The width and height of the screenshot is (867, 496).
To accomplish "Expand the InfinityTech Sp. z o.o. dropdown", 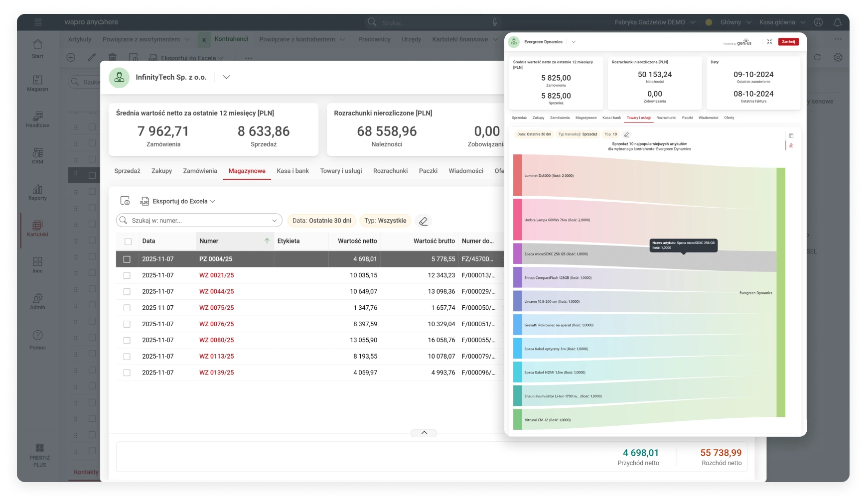I will [x=226, y=77].
